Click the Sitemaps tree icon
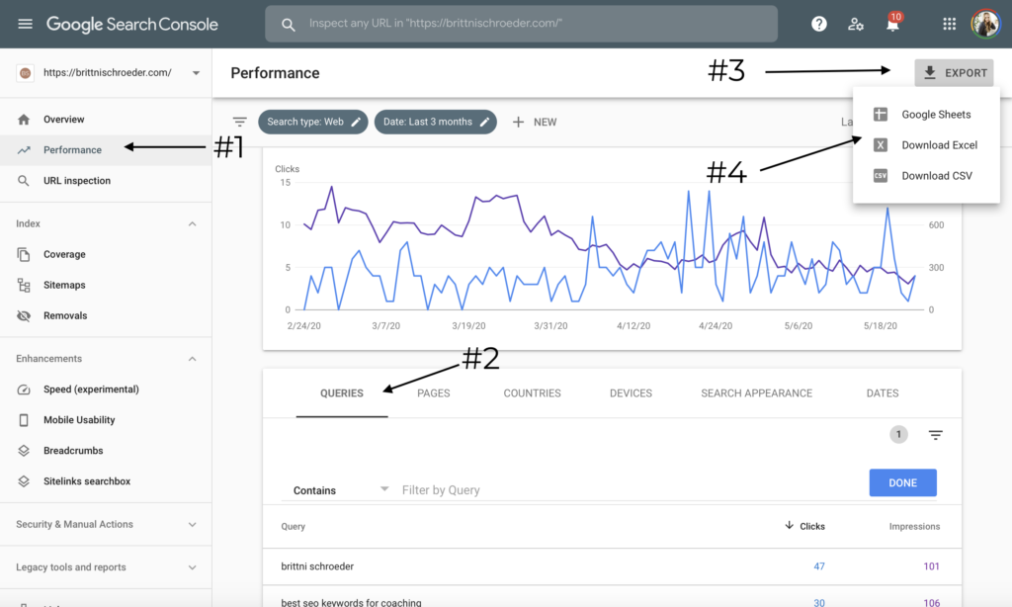 [24, 285]
